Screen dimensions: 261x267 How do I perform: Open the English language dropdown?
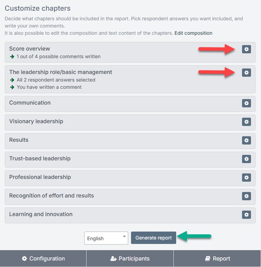106,238
